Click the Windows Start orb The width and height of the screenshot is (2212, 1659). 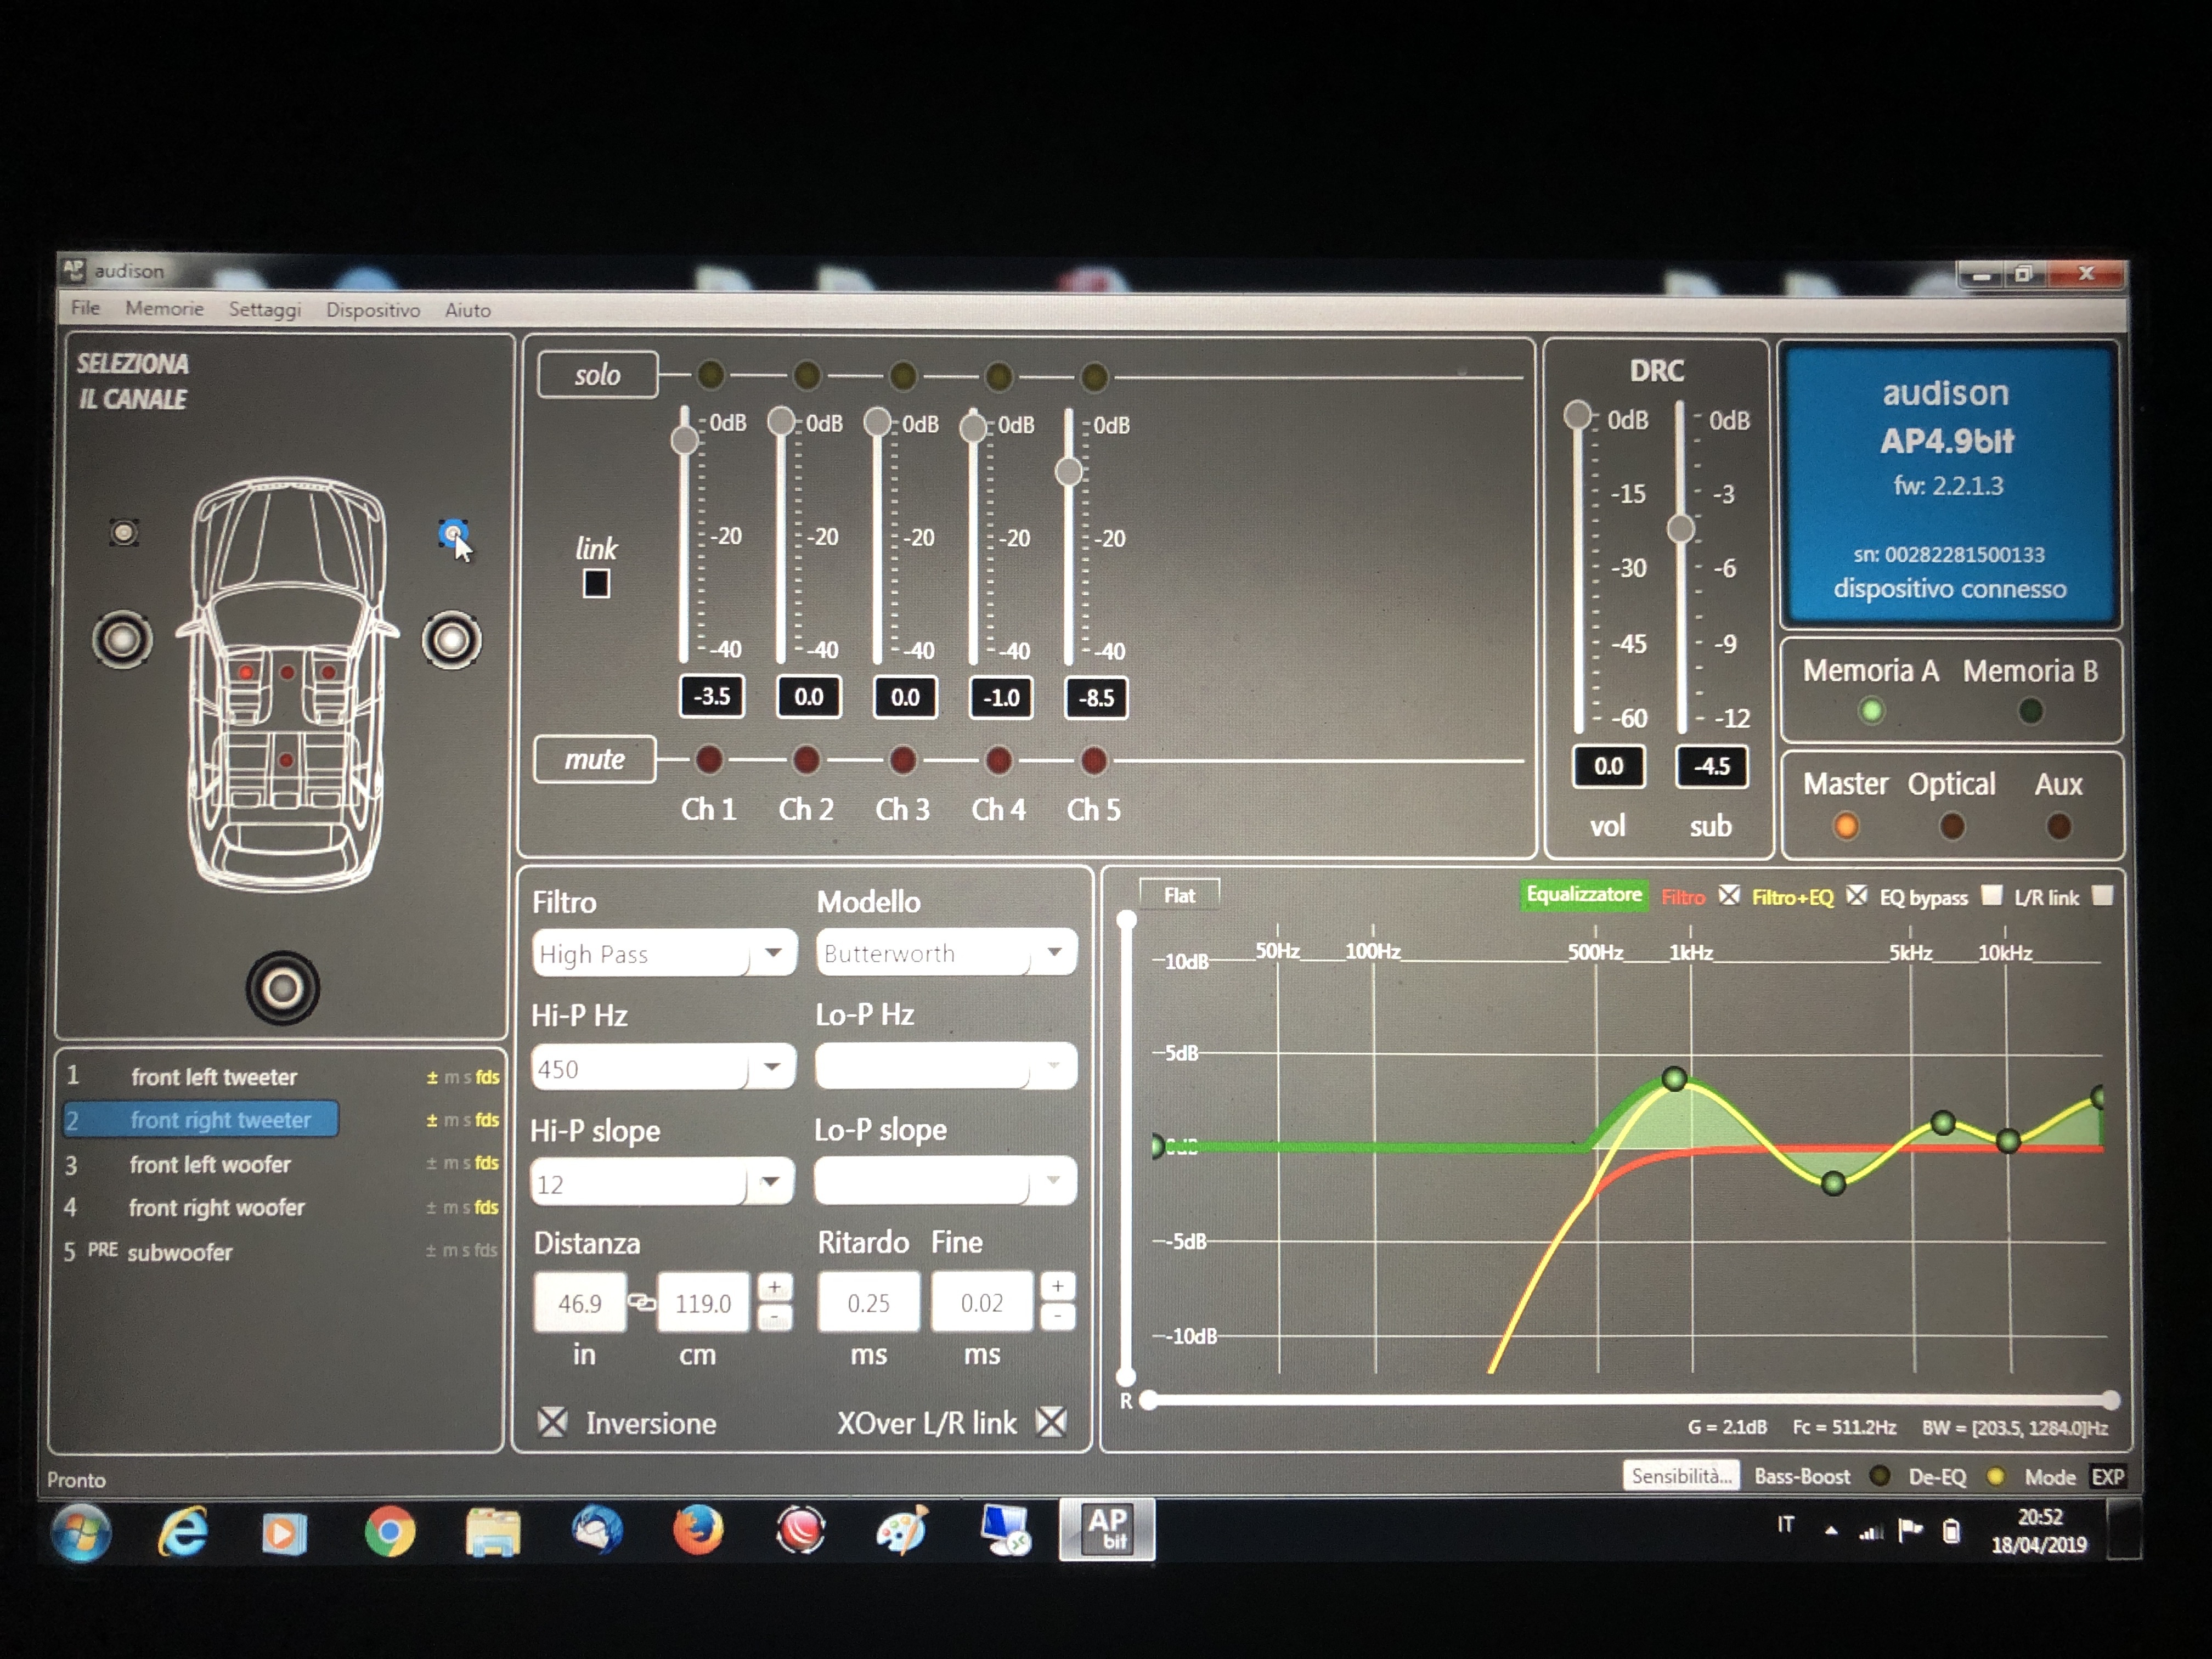81,1533
